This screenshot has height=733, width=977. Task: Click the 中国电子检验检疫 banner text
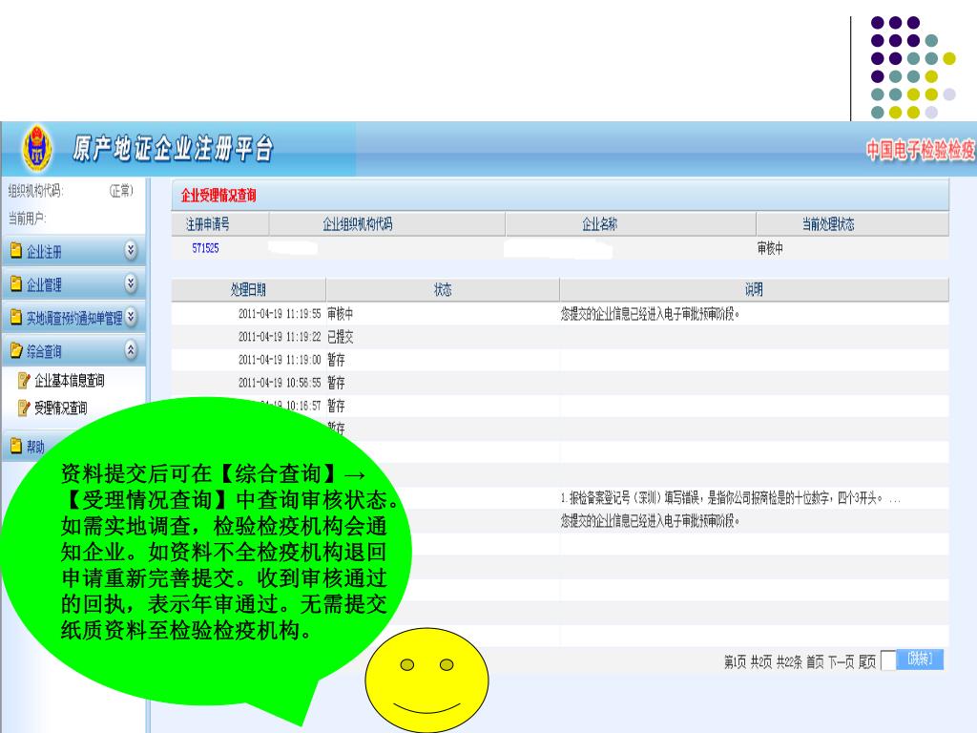(921, 150)
